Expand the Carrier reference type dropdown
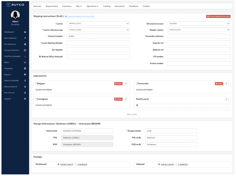The image size is (236, 176). click(98, 30)
